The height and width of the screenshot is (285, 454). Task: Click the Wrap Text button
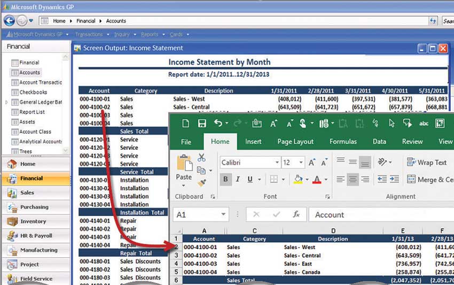(426, 162)
